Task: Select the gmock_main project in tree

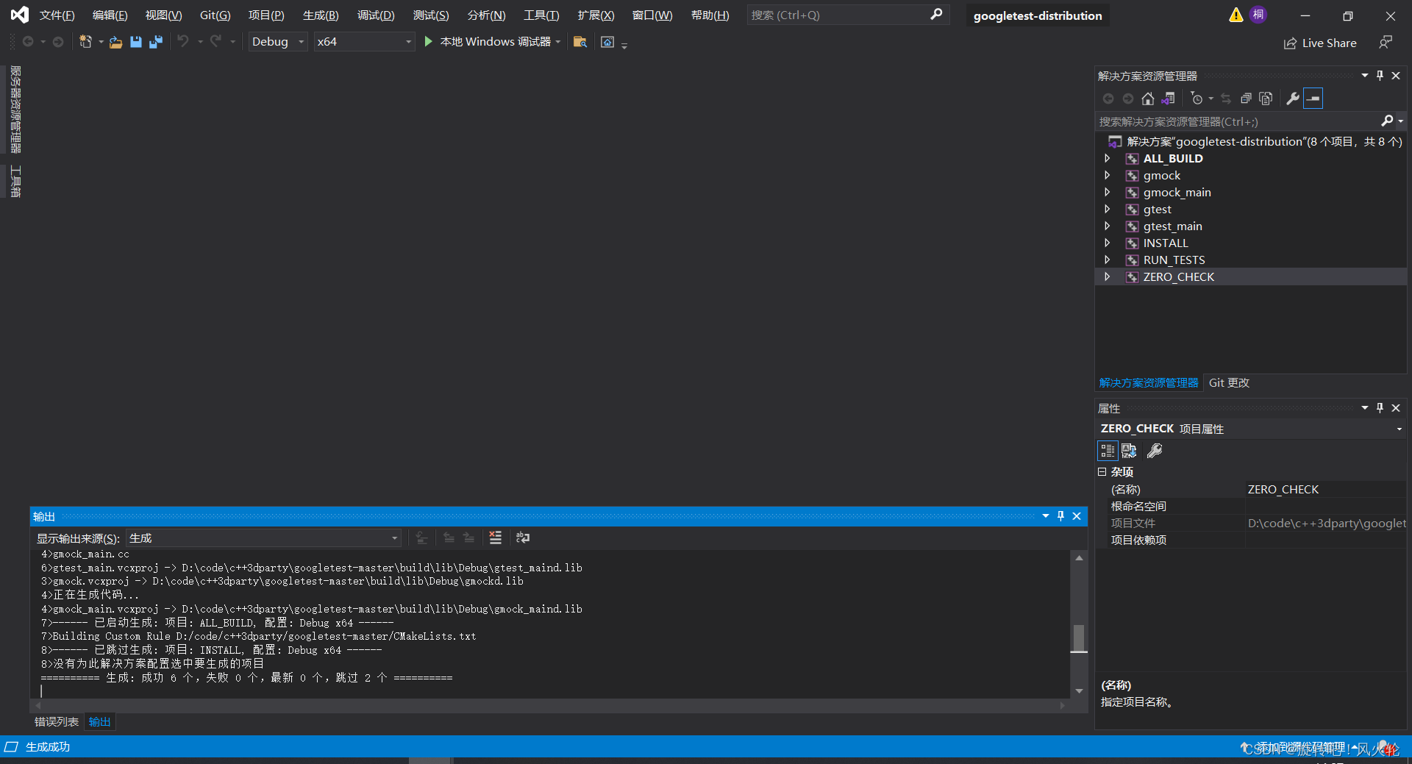Action: point(1177,192)
